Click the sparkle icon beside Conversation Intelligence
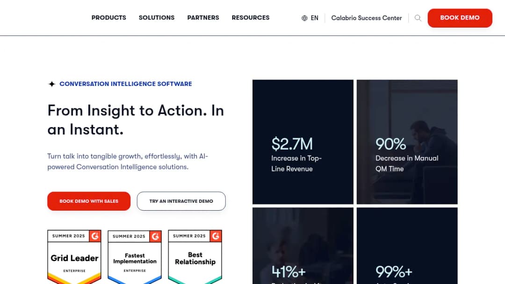This screenshot has width=505, height=284. (52, 84)
